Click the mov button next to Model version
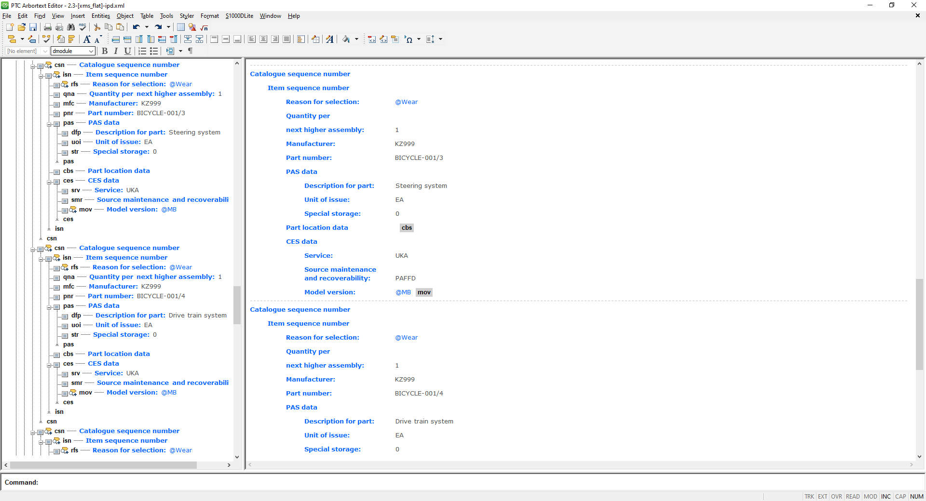The image size is (926, 501). tap(423, 292)
